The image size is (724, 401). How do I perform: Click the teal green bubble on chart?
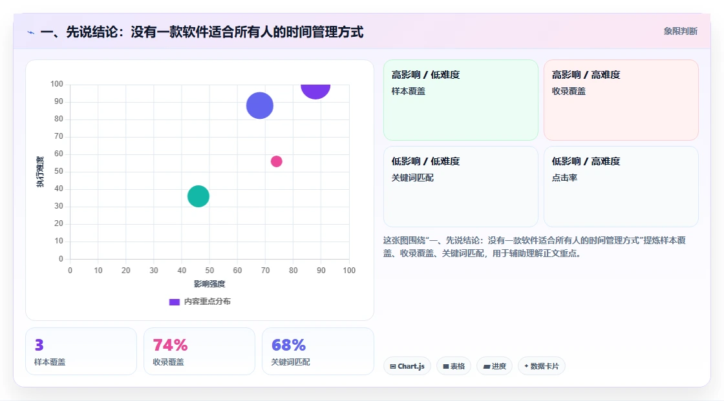198,196
